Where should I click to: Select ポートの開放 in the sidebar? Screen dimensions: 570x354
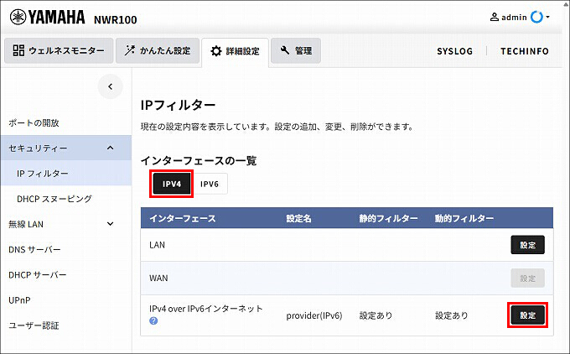[x=34, y=123]
